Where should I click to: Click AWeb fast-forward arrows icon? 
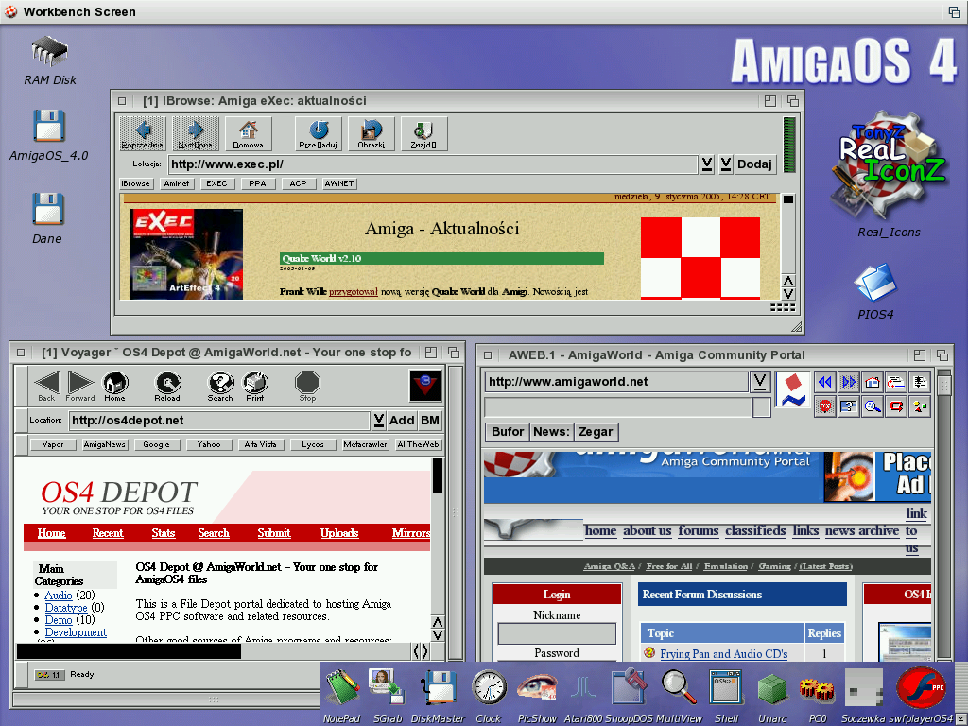coord(849,382)
